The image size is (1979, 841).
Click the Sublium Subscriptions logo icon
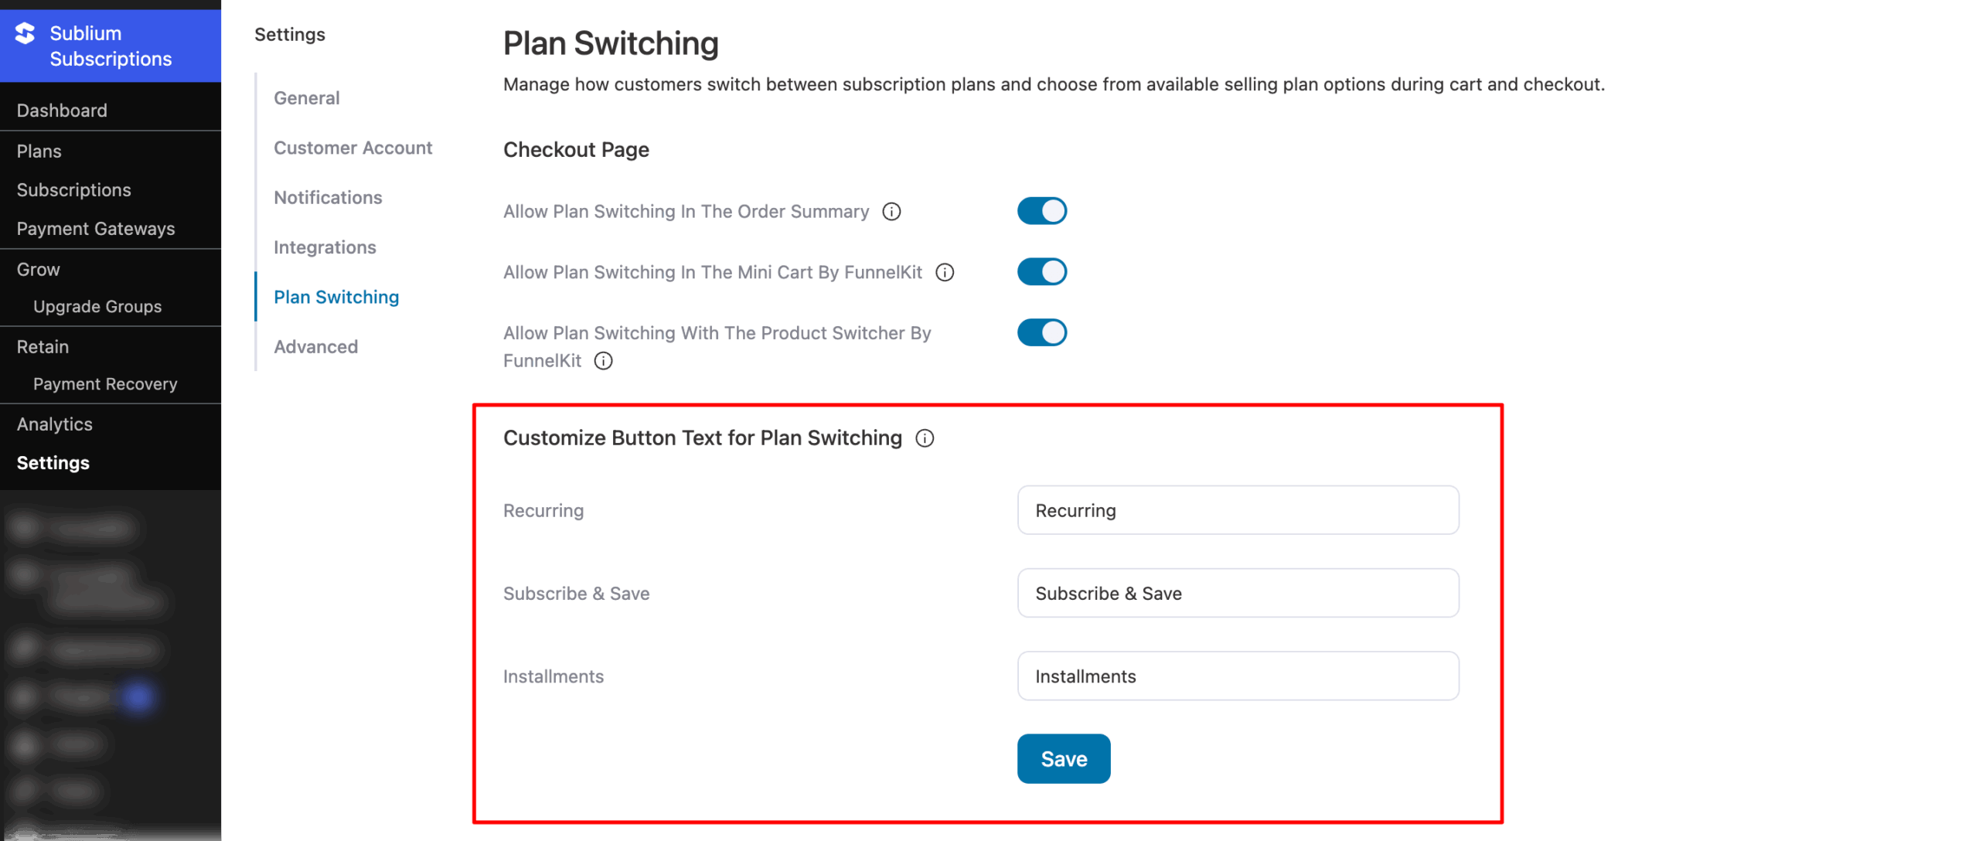23,35
